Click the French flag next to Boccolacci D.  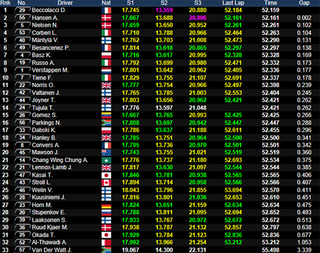[106, 10]
